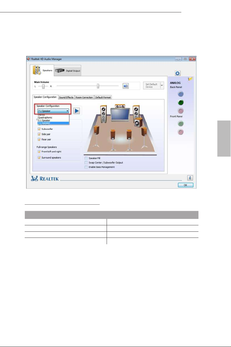The width and height of the screenshot is (231, 347).
Task: Click the front right speaker in diagram
Action: (x=136, y=113)
